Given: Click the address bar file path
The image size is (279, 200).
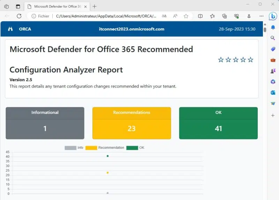Looking at the screenshot, I should 106,16.
